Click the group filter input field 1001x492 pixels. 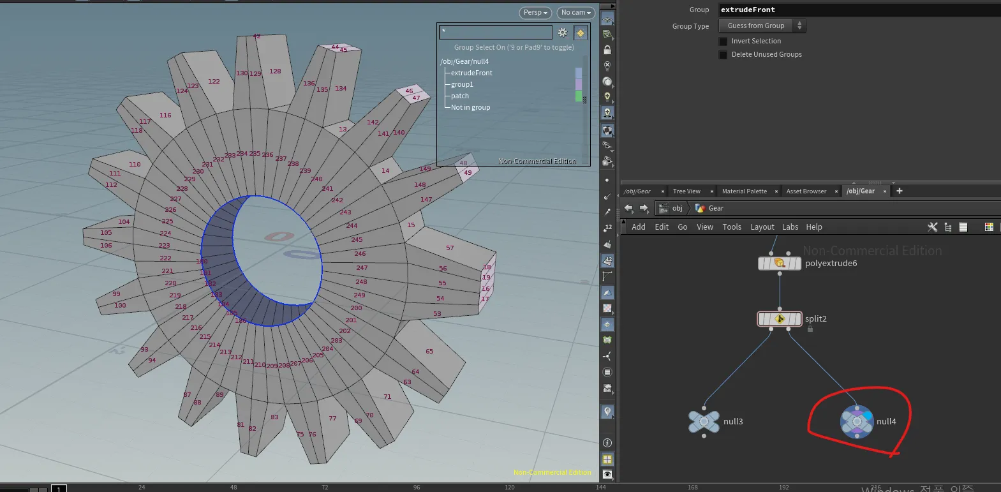(496, 32)
